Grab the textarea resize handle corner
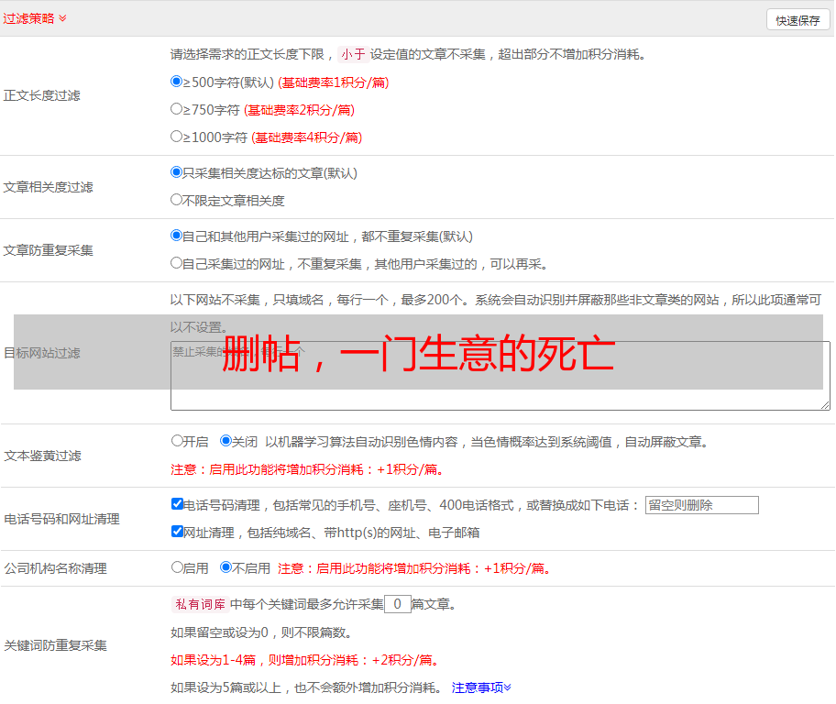836x704 pixels. 825,405
